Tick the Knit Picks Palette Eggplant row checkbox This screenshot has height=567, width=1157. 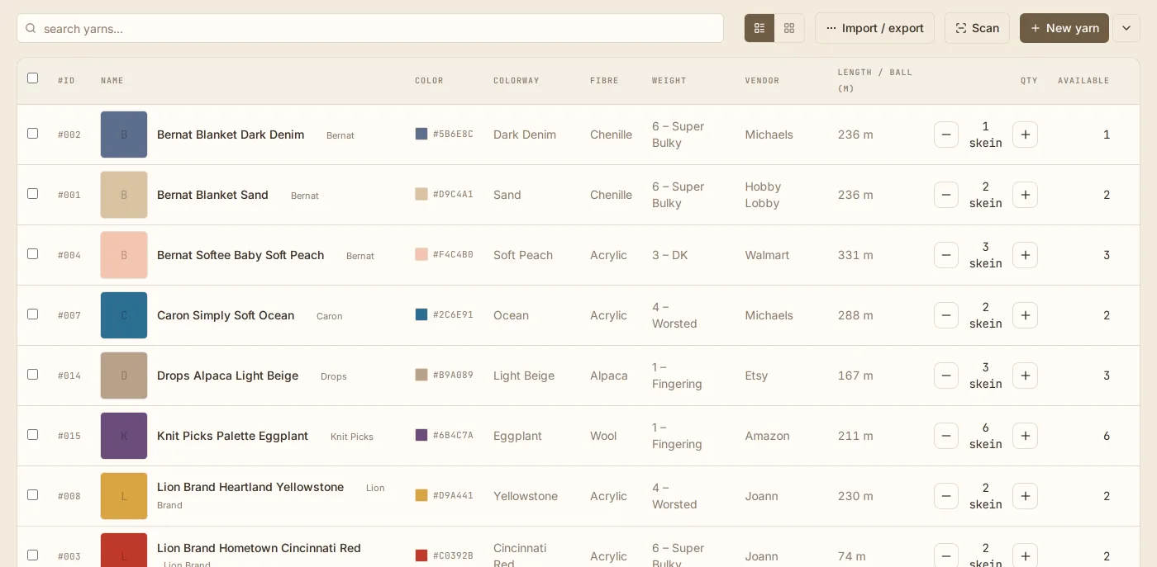[32, 434]
